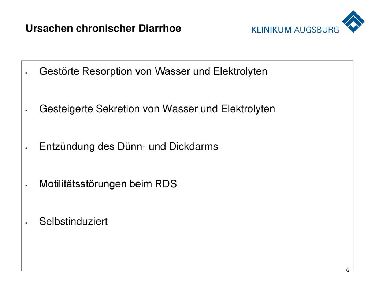Select the title Ursachen chronischer Diarrhoe

[103, 29]
